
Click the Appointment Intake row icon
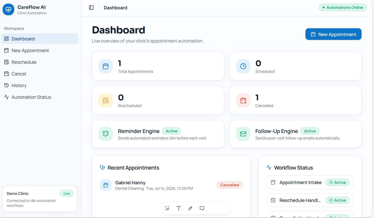tap(273, 182)
